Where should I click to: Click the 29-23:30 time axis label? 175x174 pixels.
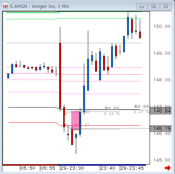pos(72,168)
